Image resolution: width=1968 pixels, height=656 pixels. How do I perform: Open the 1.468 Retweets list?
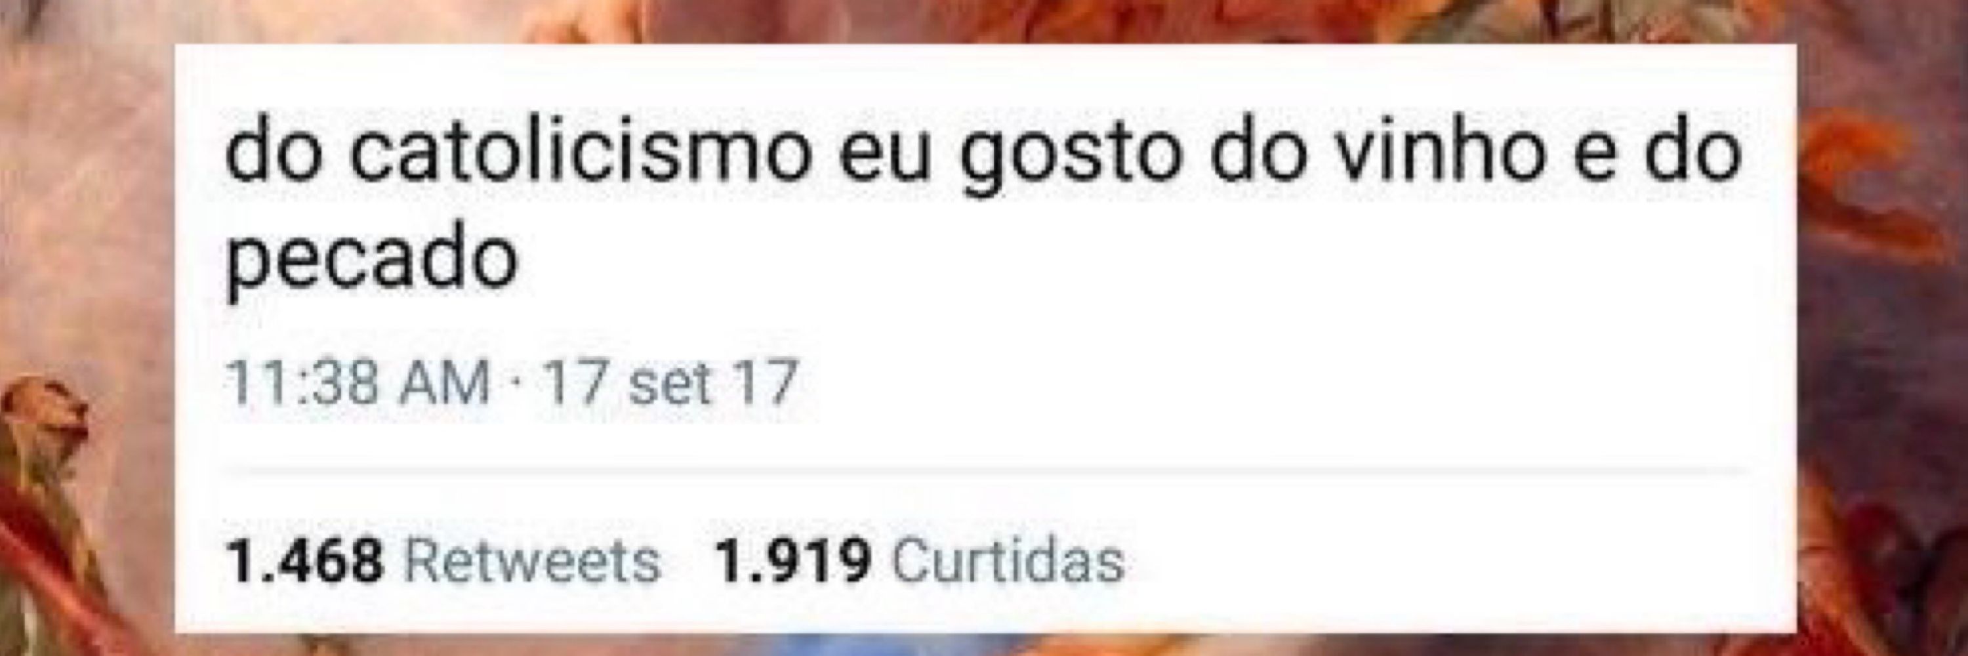click(443, 562)
